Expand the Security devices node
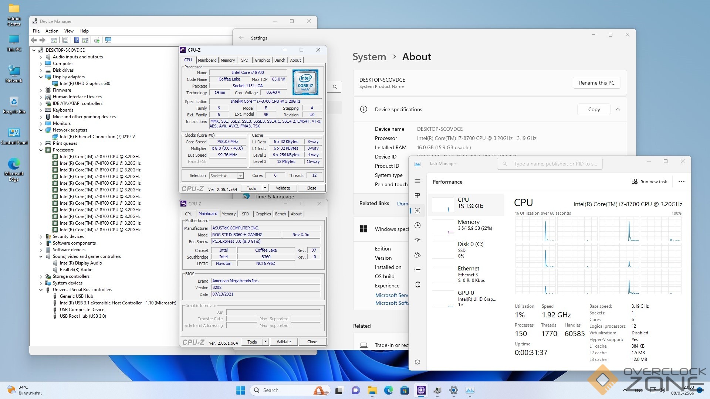Image resolution: width=710 pixels, height=399 pixels. (41, 236)
